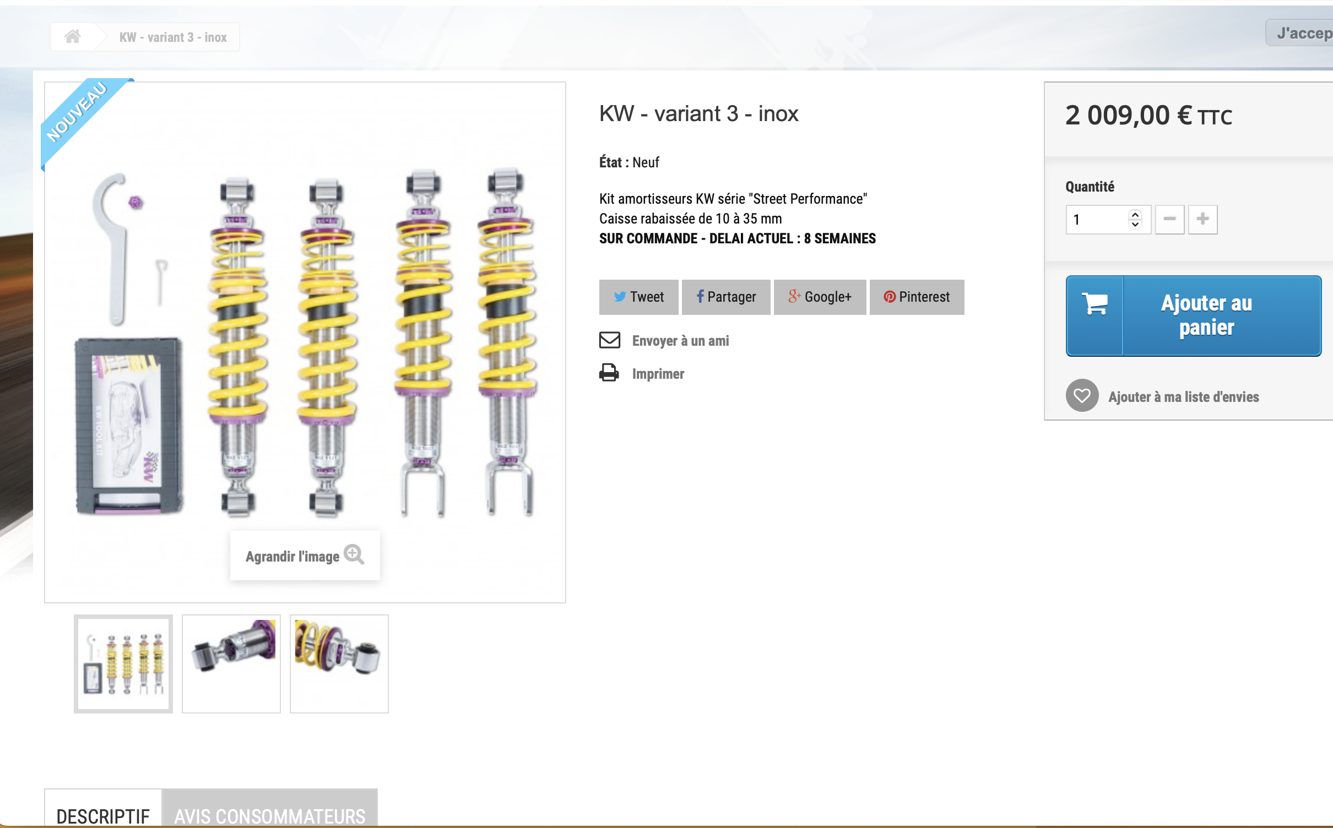Click the printer icon
Screen dimensions: 1333x828
click(609, 373)
